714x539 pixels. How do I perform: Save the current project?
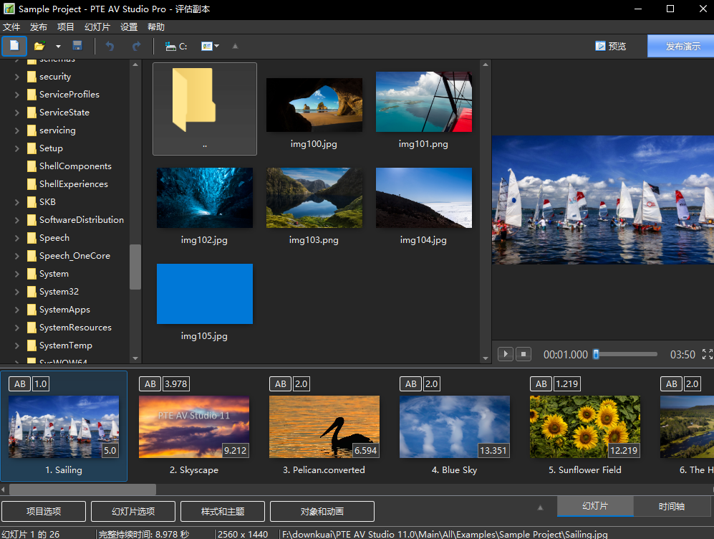coord(77,46)
